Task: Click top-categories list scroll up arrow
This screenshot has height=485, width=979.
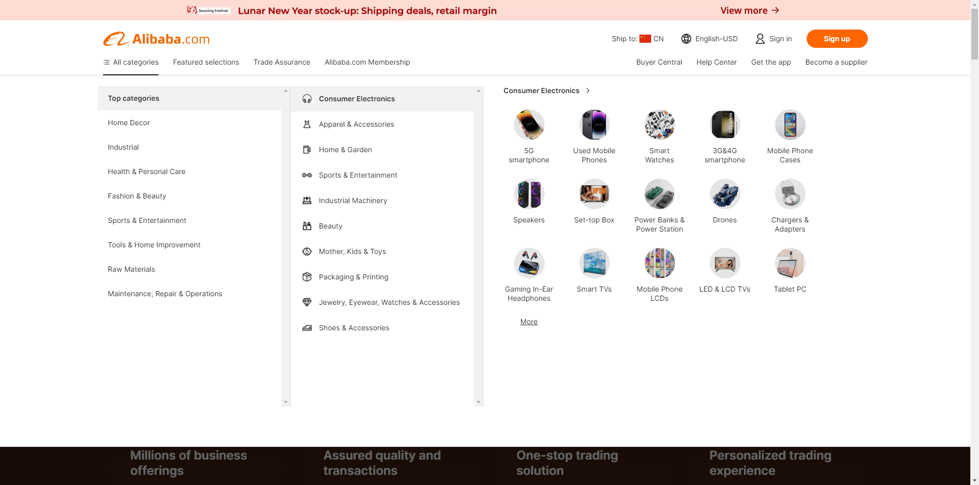Action: tap(286, 91)
